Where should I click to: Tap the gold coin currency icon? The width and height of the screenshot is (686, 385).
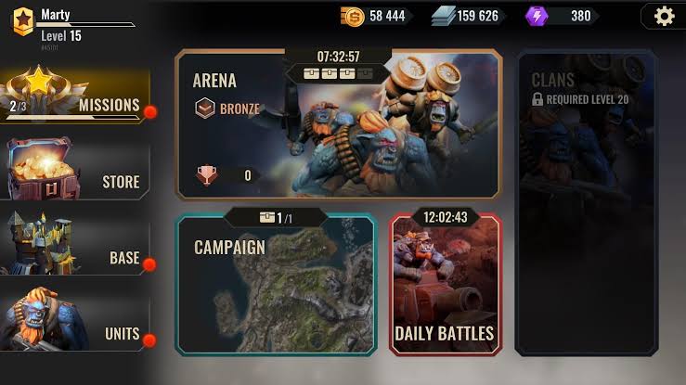click(x=353, y=17)
